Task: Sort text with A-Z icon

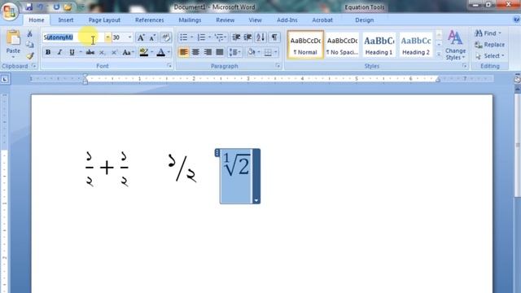Action: coord(260,37)
